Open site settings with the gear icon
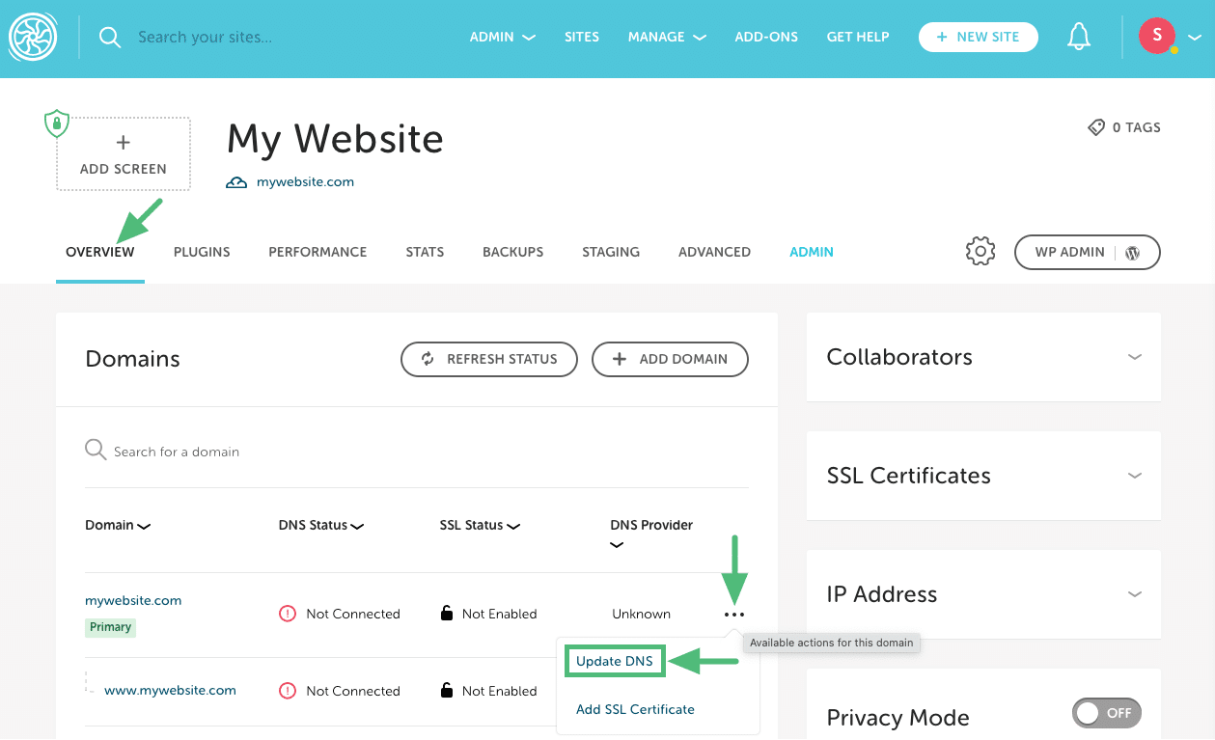Image resolution: width=1215 pixels, height=740 pixels. [980, 251]
